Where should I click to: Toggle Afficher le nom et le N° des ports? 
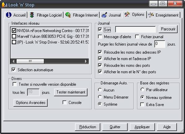[x=100, y=72]
